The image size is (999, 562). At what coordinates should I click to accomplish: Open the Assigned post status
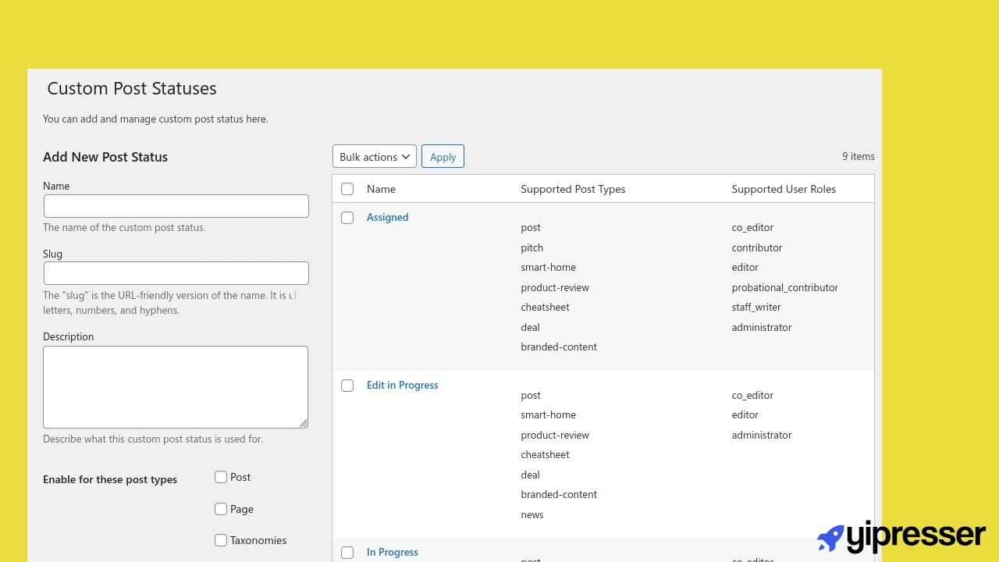pyautogui.click(x=387, y=217)
